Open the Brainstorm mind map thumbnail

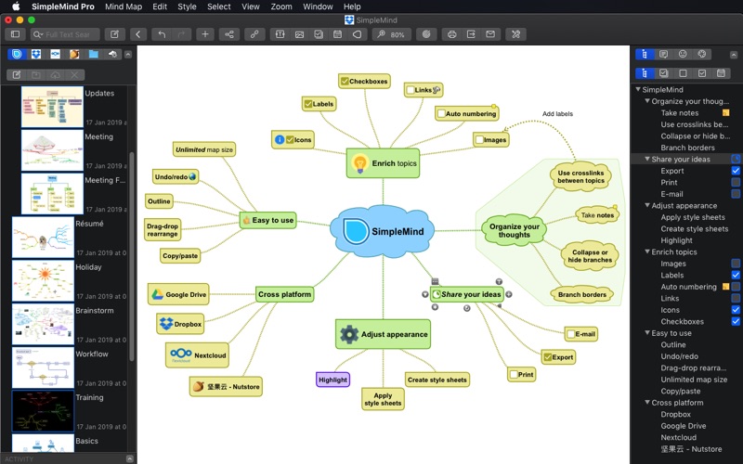pyautogui.click(x=43, y=324)
